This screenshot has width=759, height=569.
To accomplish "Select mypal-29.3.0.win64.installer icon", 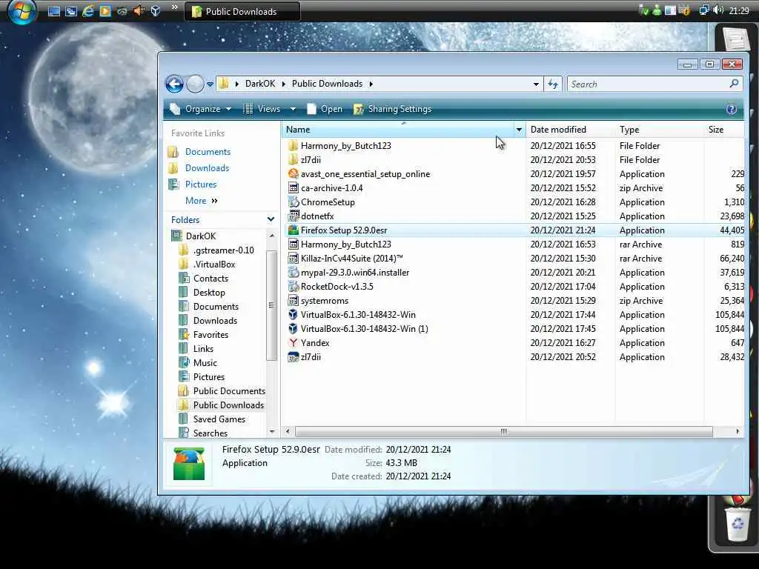I will pyautogui.click(x=293, y=273).
